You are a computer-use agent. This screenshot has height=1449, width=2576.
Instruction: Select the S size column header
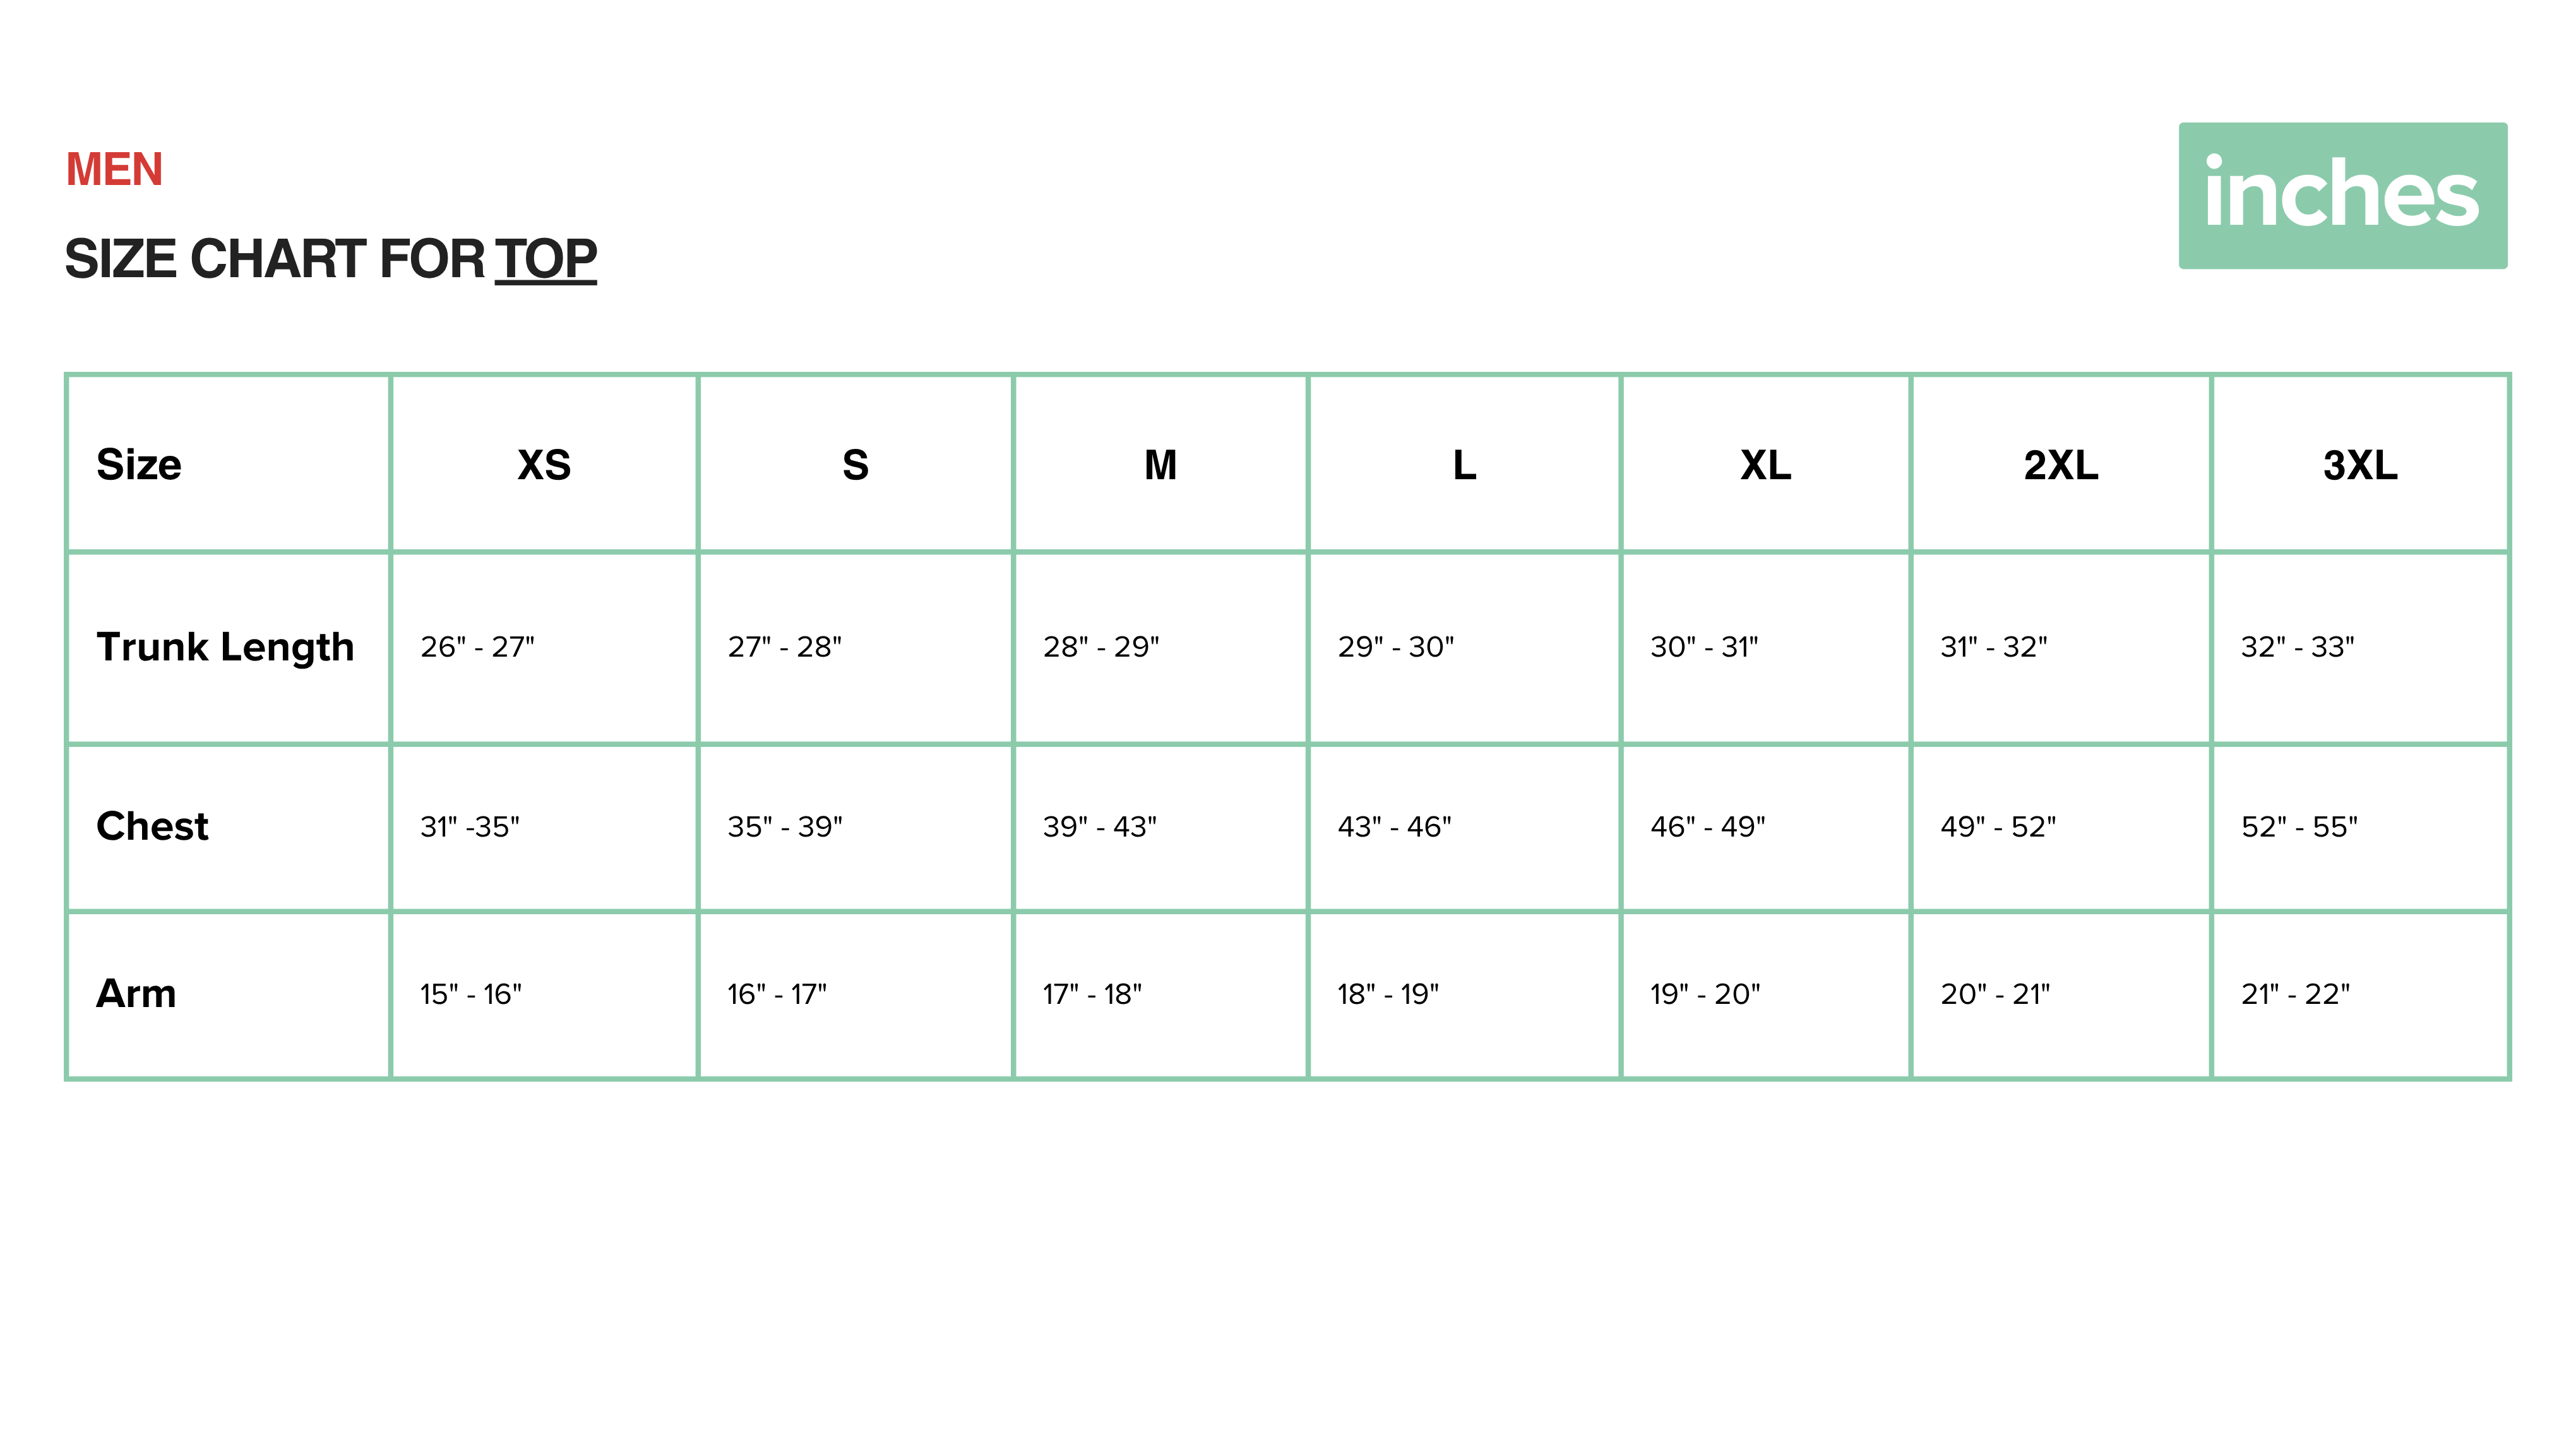coord(855,465)
